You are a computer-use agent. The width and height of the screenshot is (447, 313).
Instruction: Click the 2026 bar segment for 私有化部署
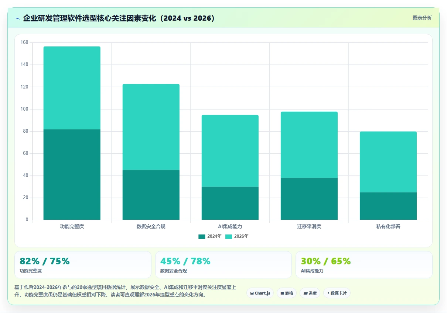pos(388,162)
